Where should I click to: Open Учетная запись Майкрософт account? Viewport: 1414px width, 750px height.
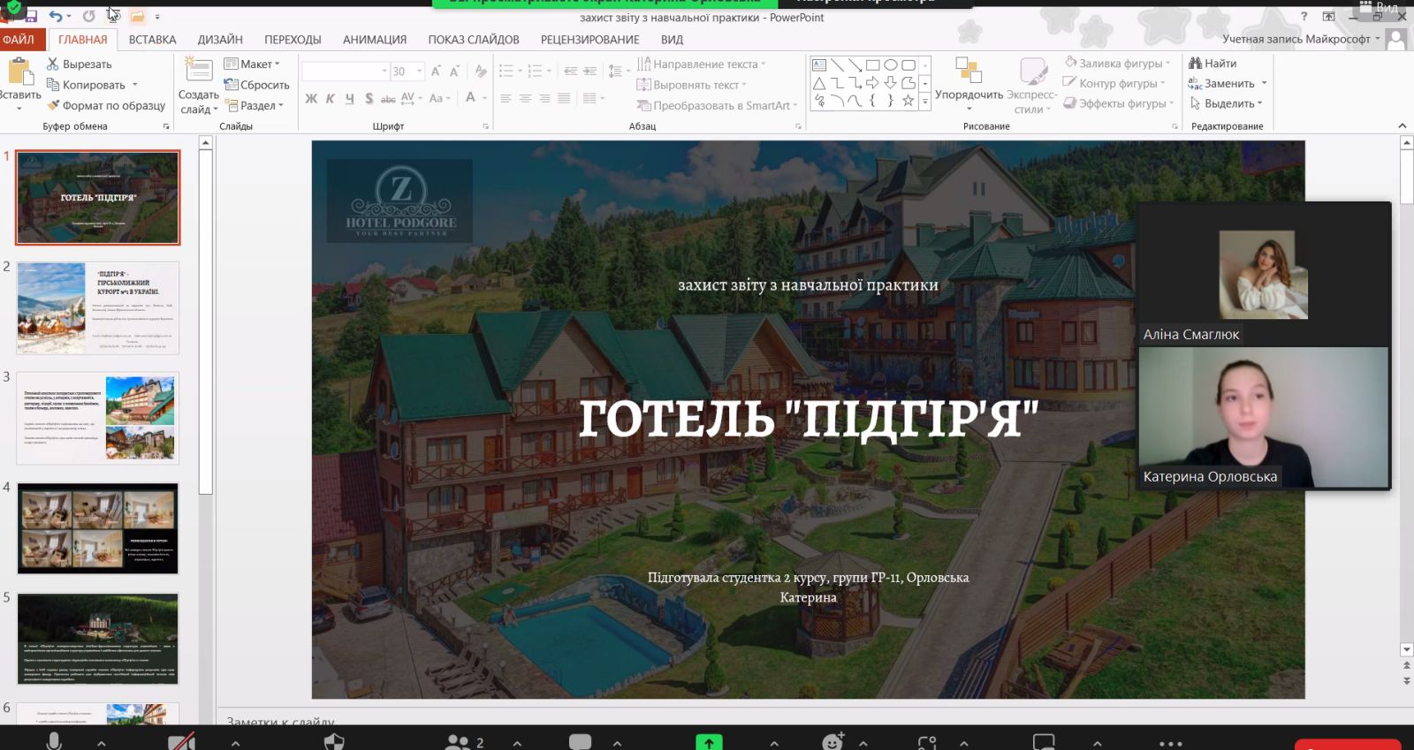pyautogui.click(x=1301, y=39)
